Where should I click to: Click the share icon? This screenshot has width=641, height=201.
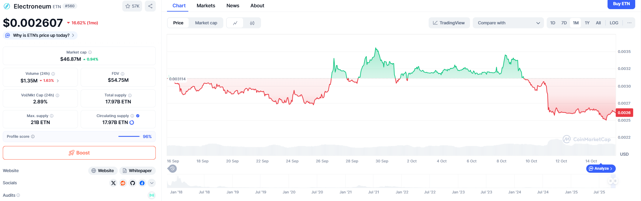point(150,6)
